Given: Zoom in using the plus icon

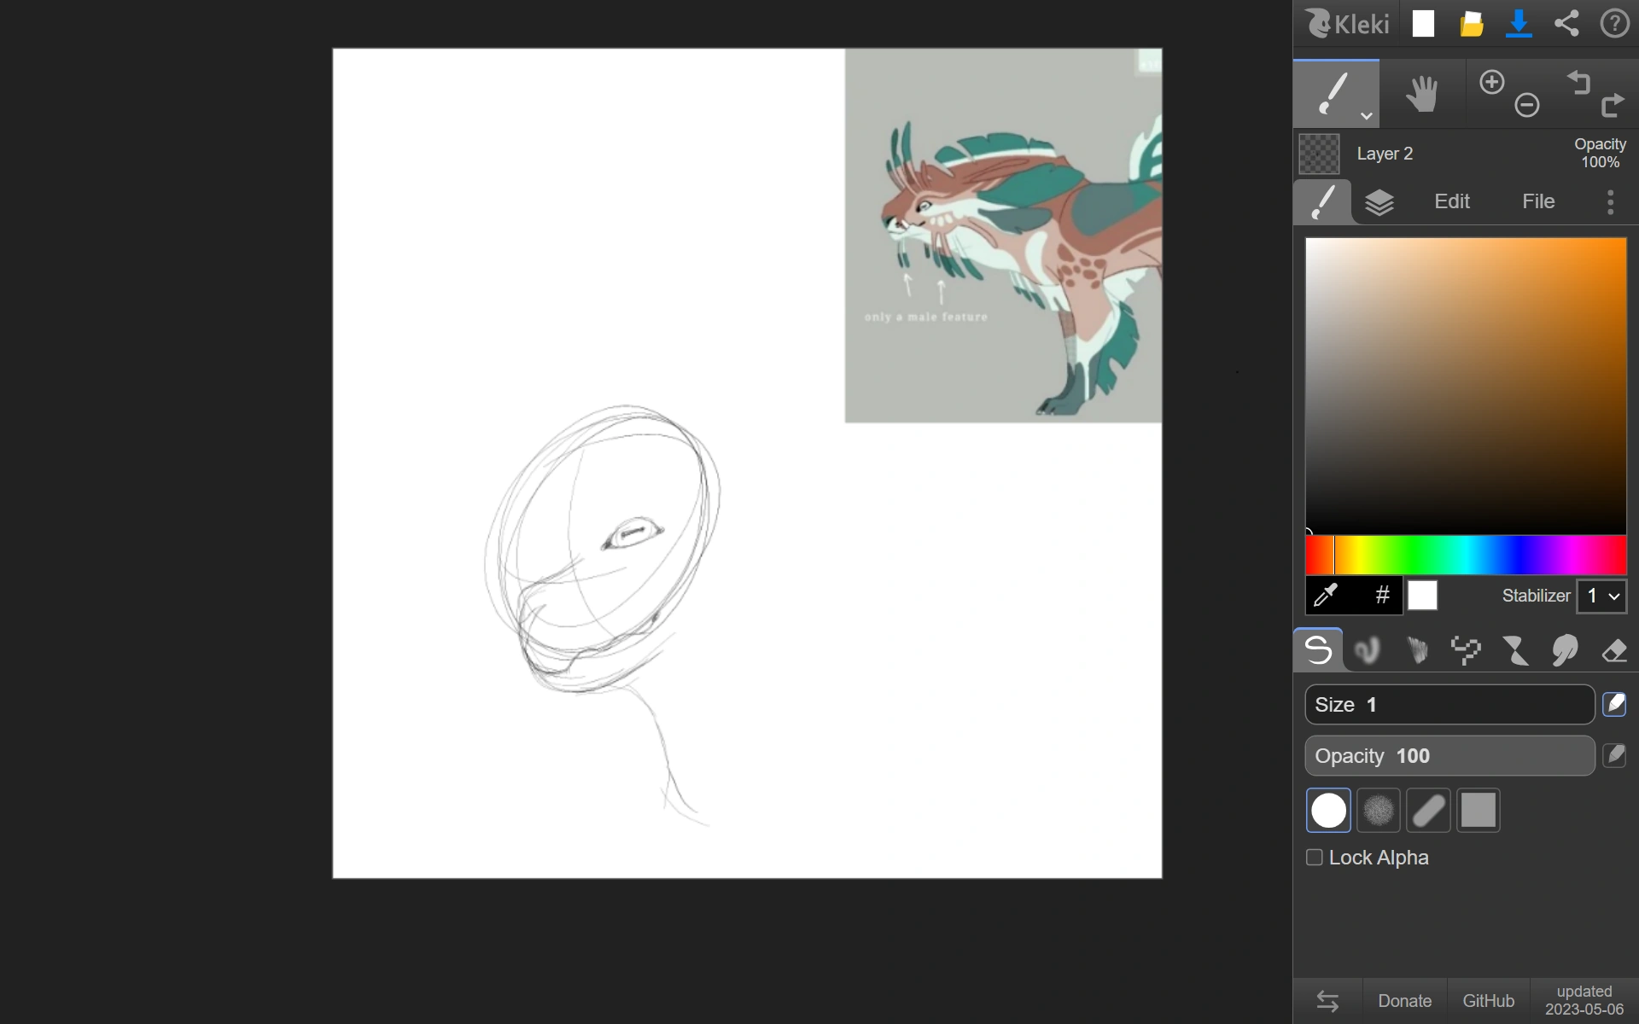Looking at the screenshot, I should coord(1491,81).
